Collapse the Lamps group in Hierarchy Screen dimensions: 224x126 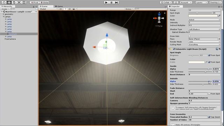pyautogui.click(x=3, y=17)
